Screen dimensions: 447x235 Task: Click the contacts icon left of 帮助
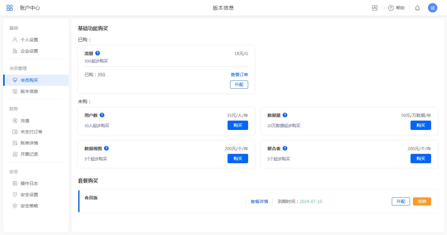[375, 8]
